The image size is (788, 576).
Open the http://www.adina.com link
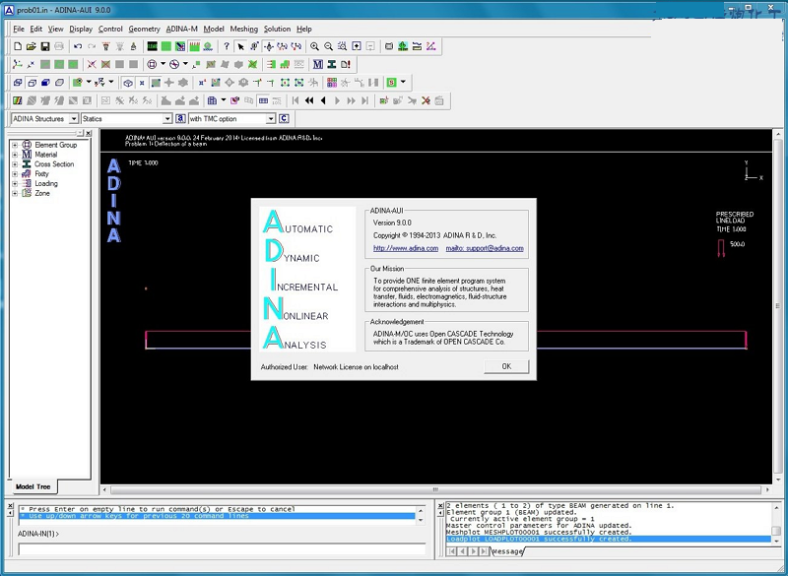(406, 248)
